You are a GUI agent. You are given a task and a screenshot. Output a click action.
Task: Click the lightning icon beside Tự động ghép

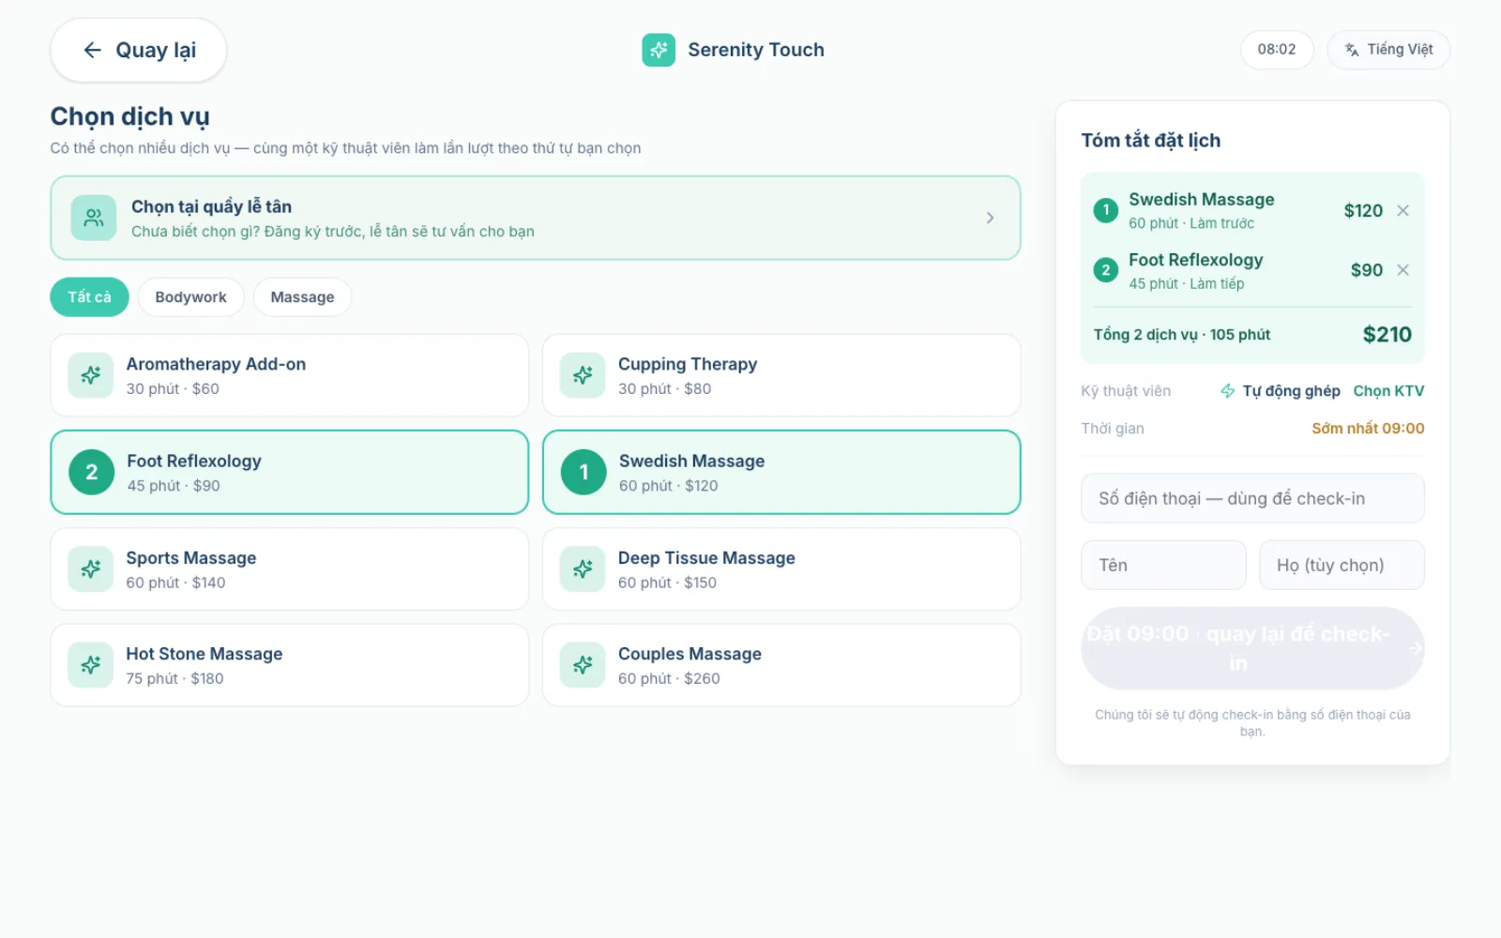point(1227,391)
